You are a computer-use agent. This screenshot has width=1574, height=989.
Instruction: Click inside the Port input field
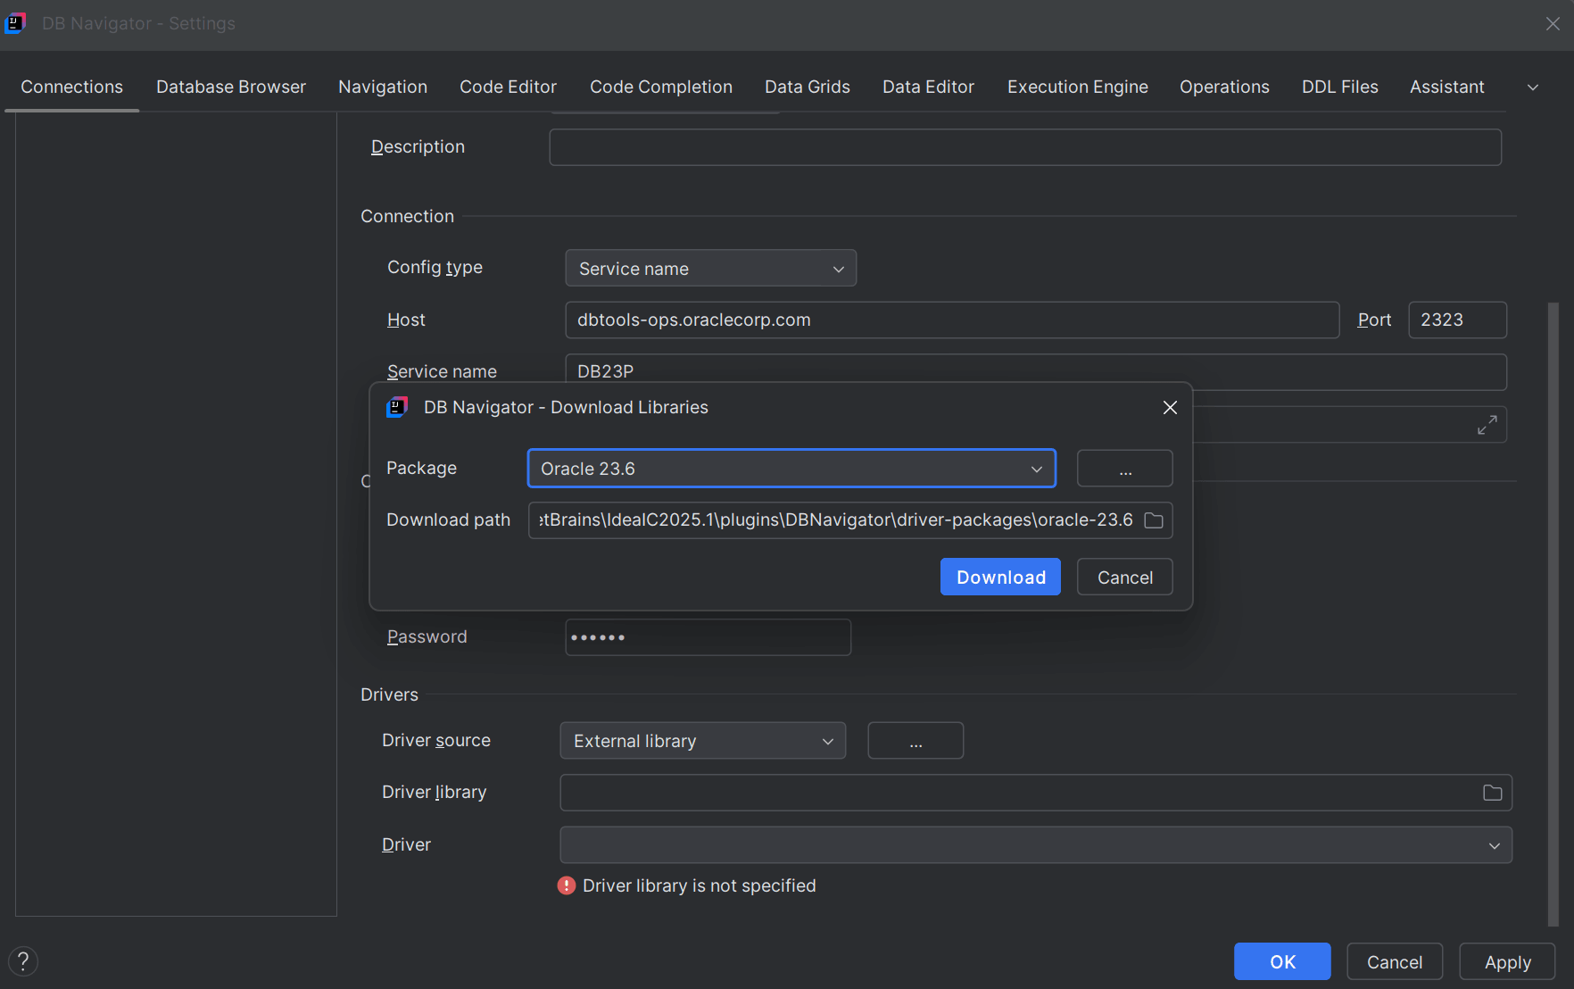click(x=1457, y=320)
